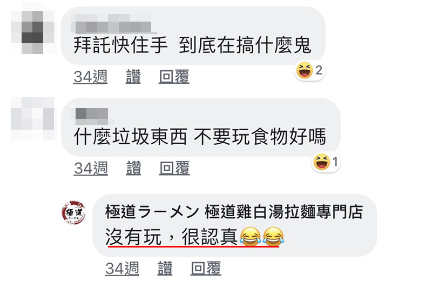Reply to the 拜託快住手 comment via 回覆

pos(174,77)
